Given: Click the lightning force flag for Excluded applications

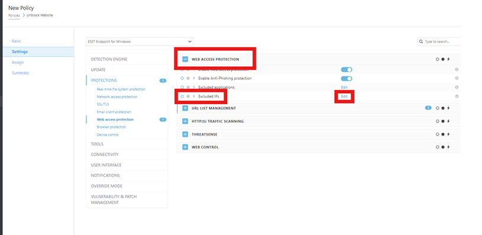Looking at the screenshot, I should (194, 88).
